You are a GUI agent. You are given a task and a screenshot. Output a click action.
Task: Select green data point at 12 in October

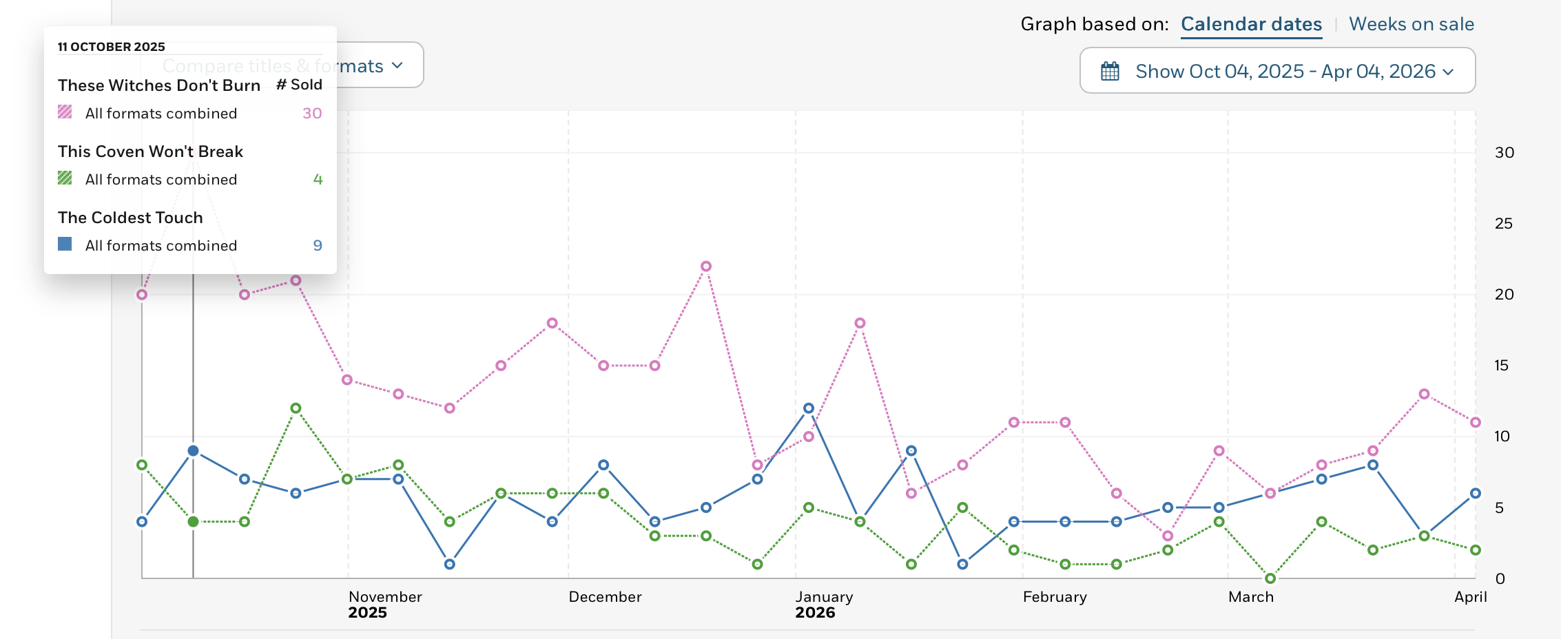pyautogui.click(x=296, y=408)
